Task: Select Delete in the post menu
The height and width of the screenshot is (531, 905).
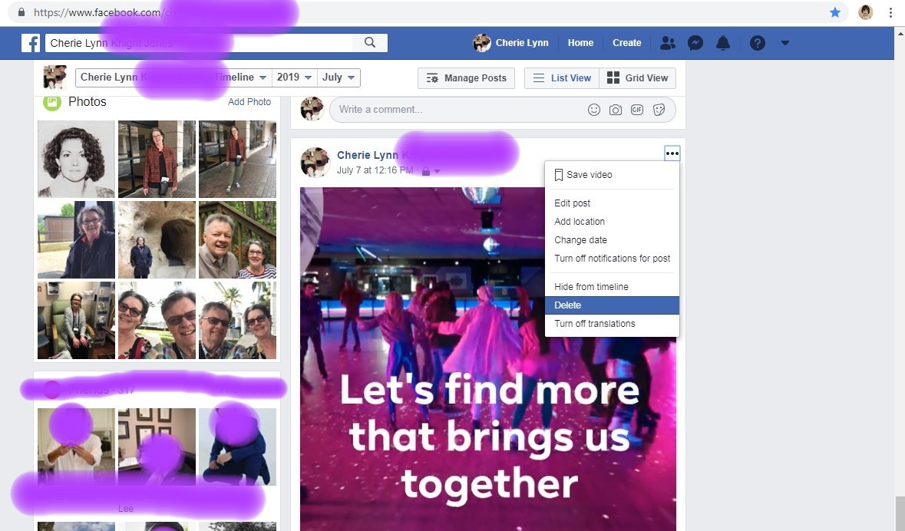Action: coord(612,305)
